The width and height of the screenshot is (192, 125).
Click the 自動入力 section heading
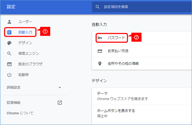pyautogui.click(x=99, y=24)
